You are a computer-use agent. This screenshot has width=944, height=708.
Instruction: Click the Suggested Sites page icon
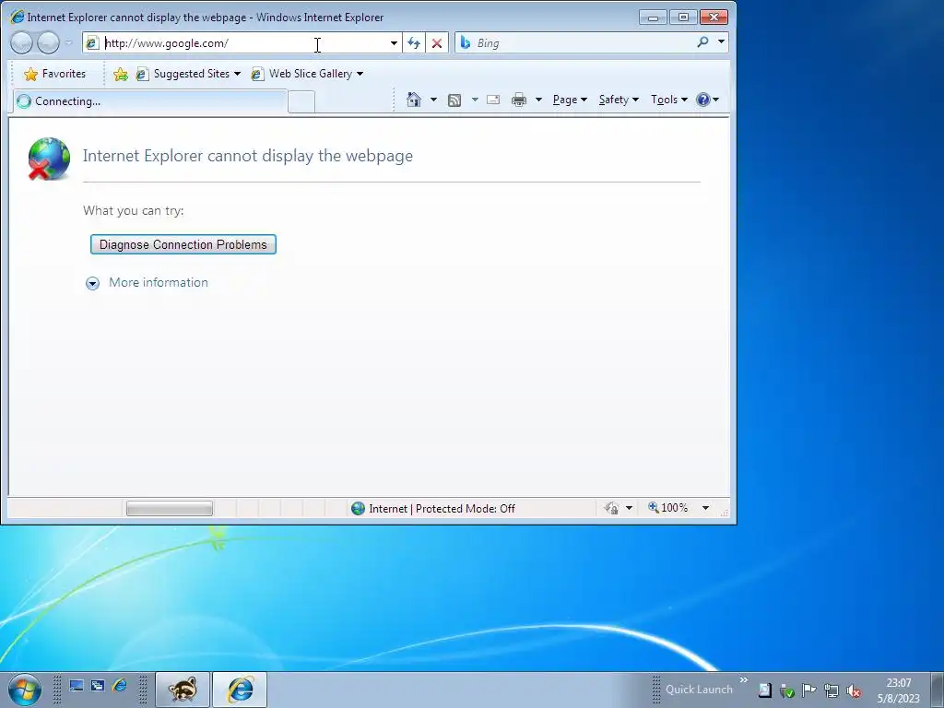click(x=142, y=74)
